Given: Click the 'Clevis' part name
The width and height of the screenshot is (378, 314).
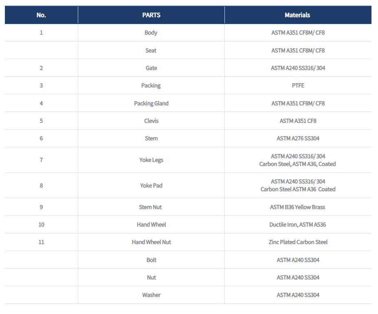Looking at the screenshot, I should pos(151,121).
